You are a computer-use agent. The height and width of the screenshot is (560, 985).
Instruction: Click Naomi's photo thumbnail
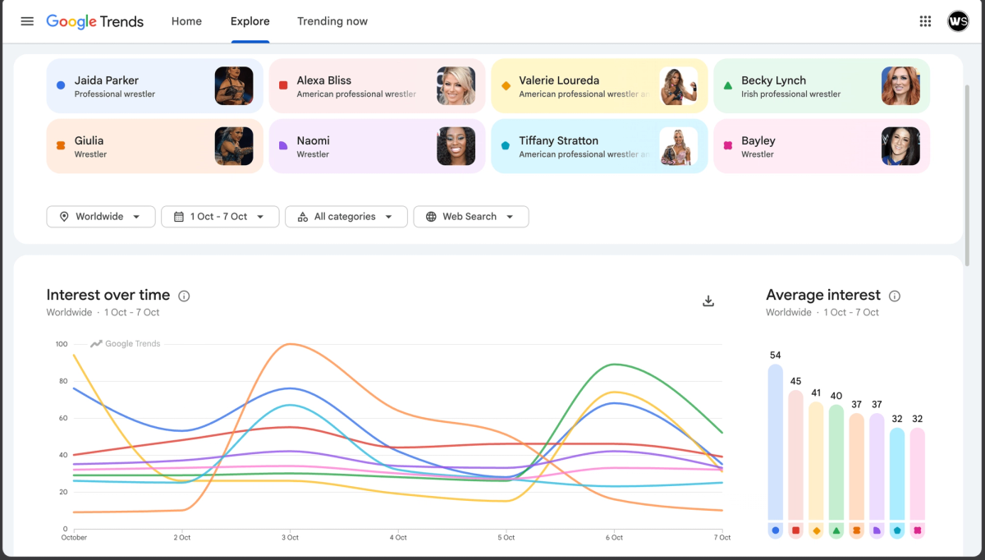coord(456,146)
